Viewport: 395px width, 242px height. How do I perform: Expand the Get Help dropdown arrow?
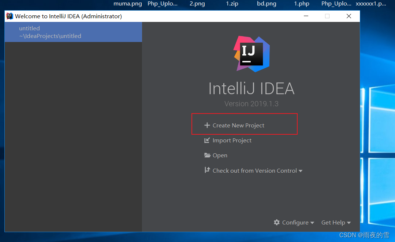pos(349,223)
